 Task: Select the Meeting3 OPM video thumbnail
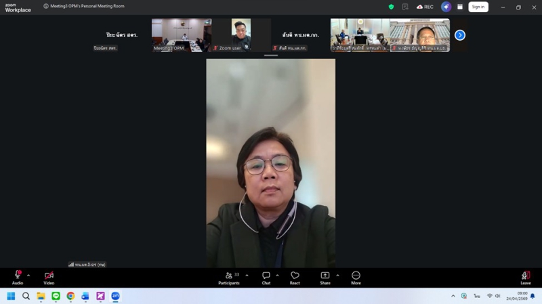click(x=182, y=35)
